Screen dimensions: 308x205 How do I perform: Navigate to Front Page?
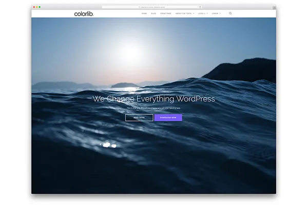(165, 13)
